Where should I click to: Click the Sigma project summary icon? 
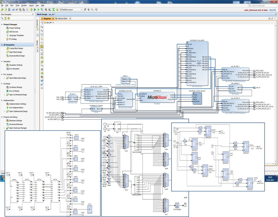[x=53, y=10]
